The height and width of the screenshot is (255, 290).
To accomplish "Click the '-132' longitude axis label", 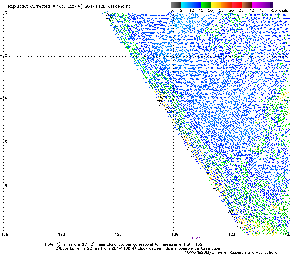I will 60,235.
